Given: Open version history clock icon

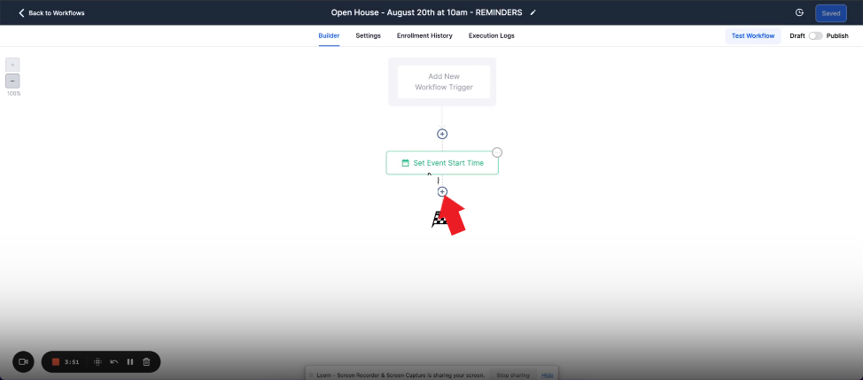Looking at the screenshot, I should (x=799, y=12).
